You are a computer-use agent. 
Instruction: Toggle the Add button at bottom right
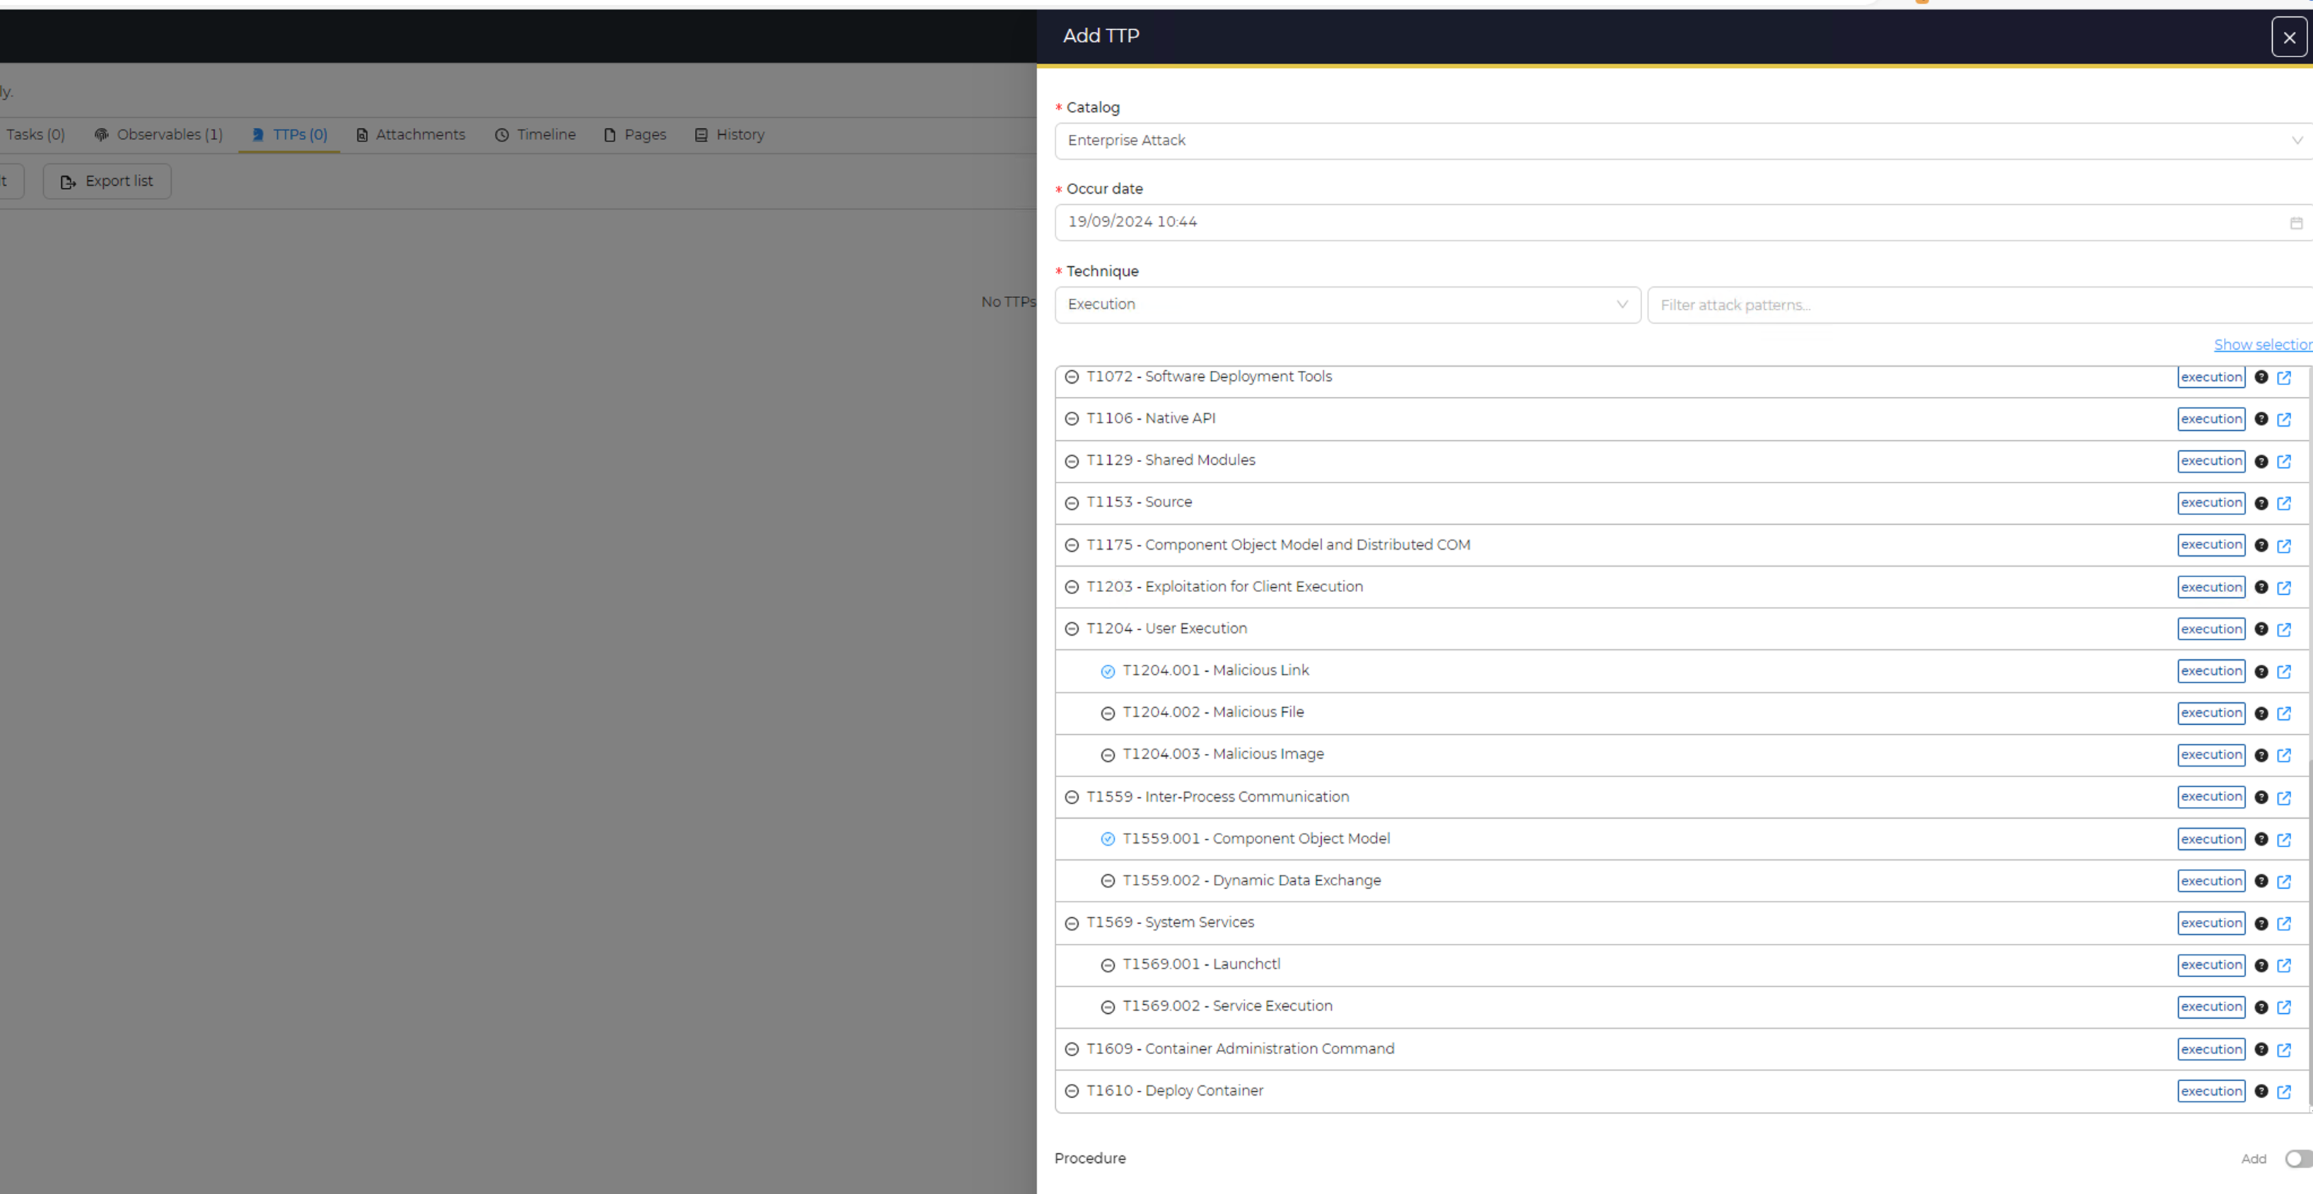click(x=2296, y=1159)
